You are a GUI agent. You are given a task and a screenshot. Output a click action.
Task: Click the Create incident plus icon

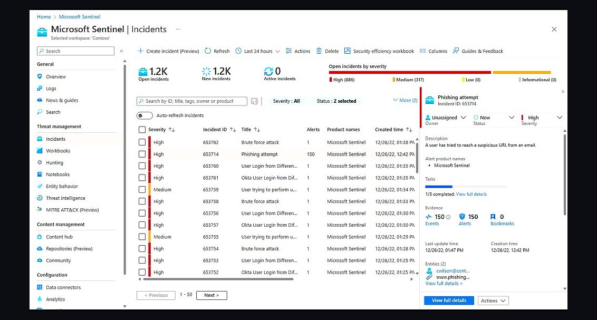[140, 51]
